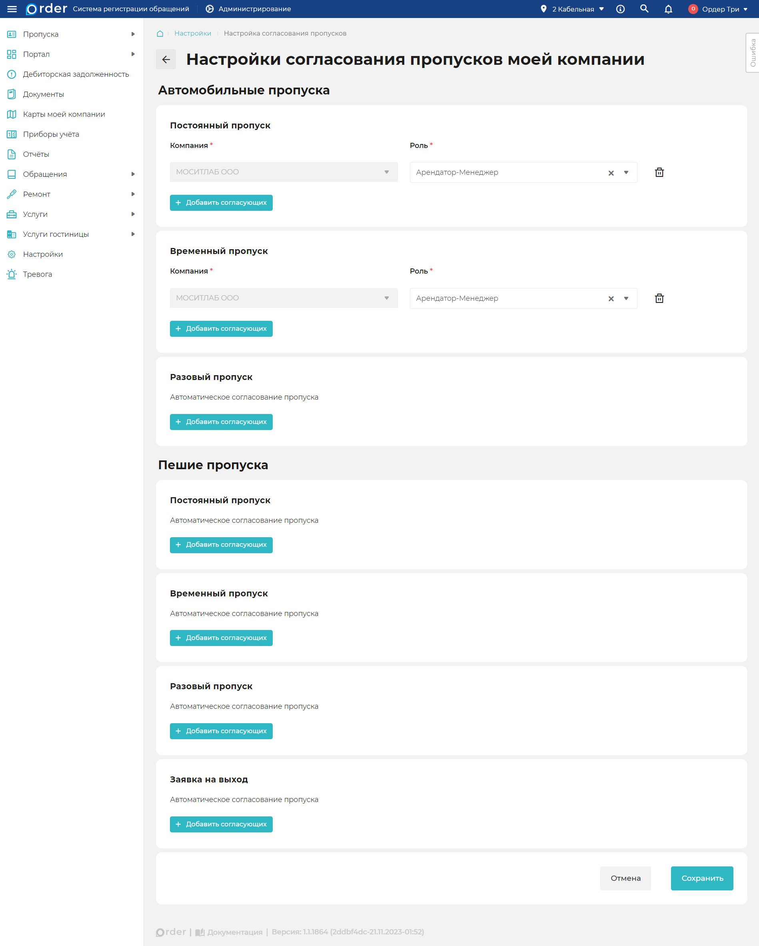Open the Документация footer link

tap(234, 932)
